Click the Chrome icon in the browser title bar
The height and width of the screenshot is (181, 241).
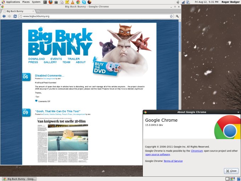pos(2,7)
